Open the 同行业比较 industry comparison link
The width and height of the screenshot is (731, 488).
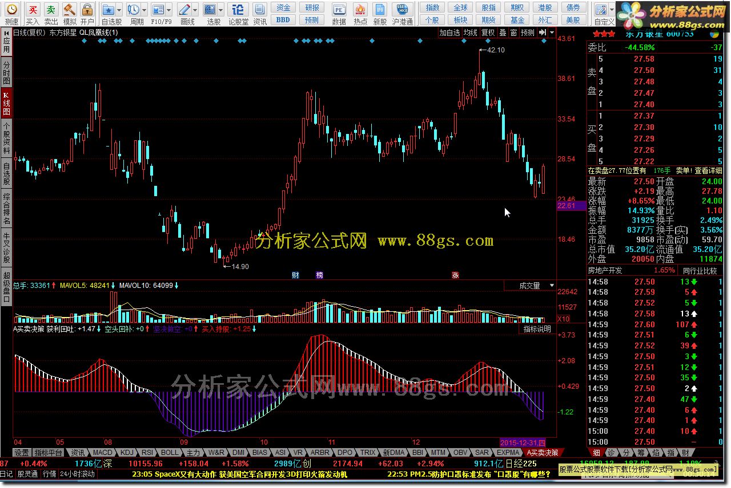(x=699, y=270)
